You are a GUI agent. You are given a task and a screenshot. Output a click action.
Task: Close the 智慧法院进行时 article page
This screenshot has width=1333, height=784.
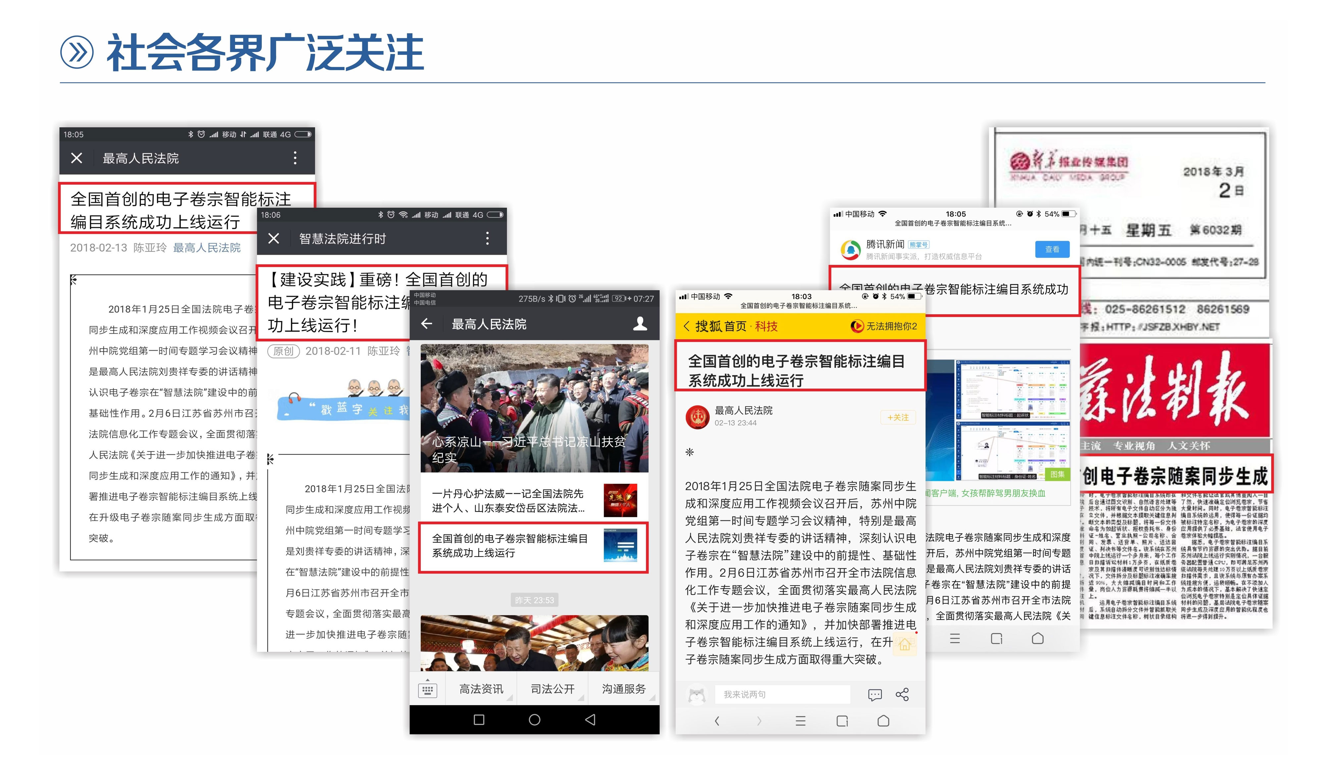[273, 238]
